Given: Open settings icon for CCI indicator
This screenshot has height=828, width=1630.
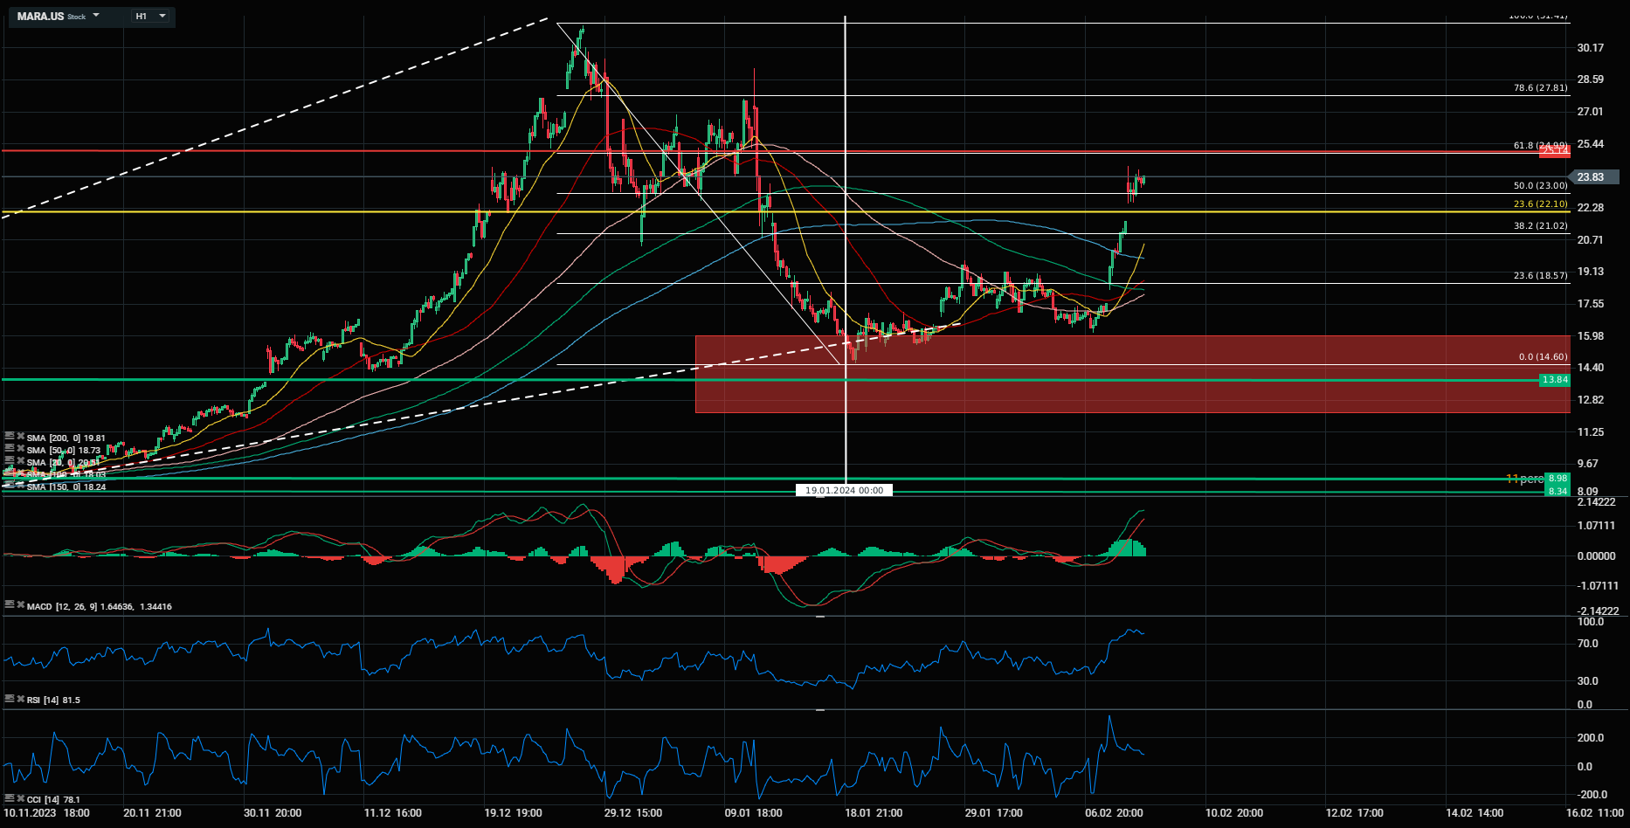Looking at the screenshot, I should pos(10,798).
